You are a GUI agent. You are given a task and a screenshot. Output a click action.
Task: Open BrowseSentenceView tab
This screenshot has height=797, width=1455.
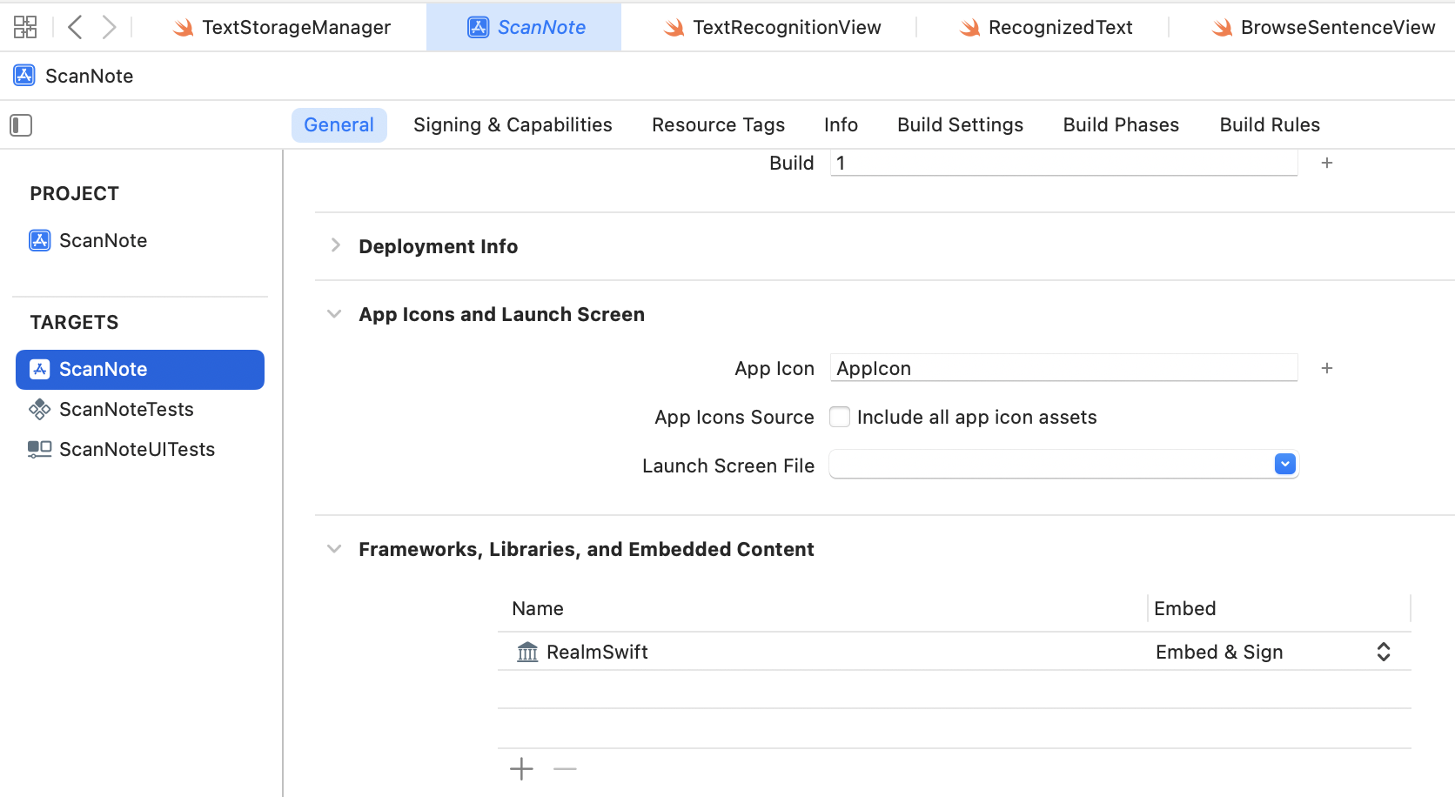tap(1323, 27)
